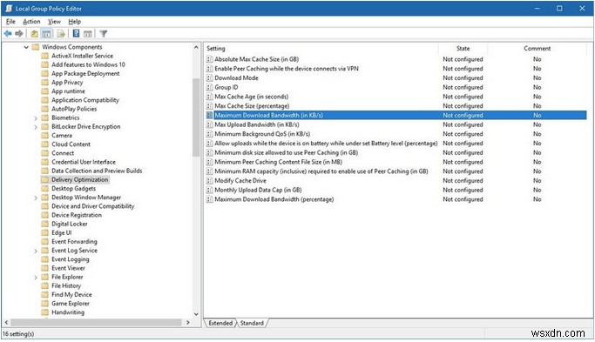Expand the Event Log Service node

[36, 251]
